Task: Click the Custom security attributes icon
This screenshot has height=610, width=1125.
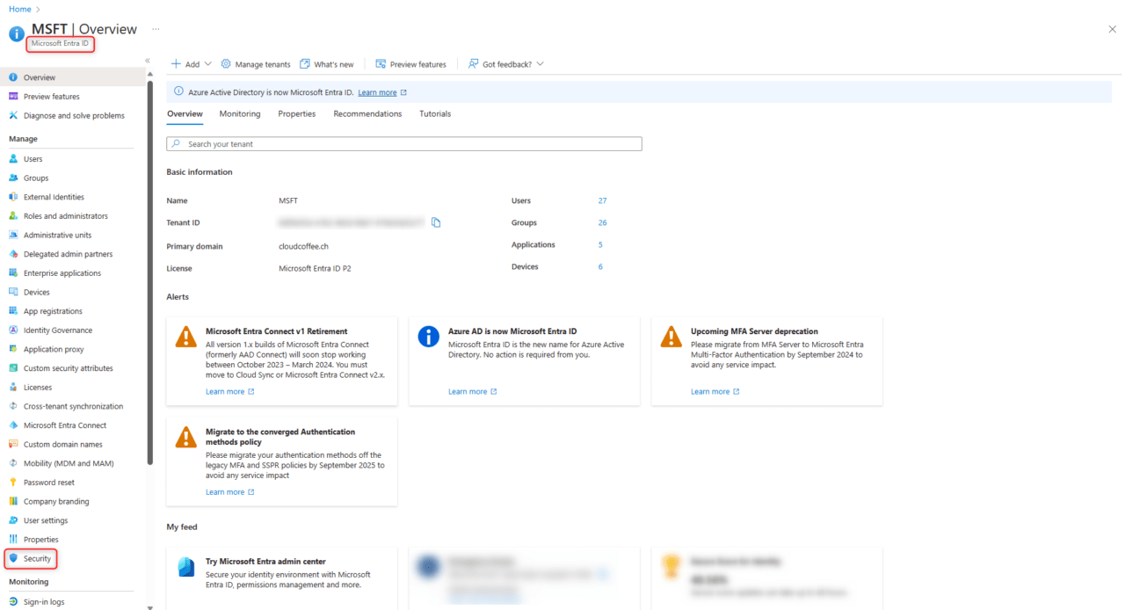Action: pyautogui.click(x=14, y=368)
